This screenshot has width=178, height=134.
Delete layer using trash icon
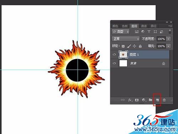point(164,100)
